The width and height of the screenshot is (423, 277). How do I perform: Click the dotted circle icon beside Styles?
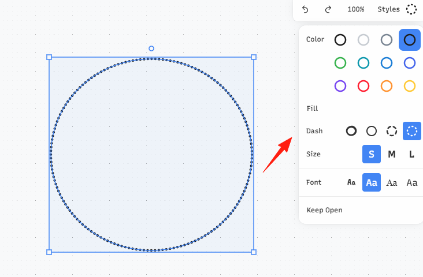tap(411, 9)
